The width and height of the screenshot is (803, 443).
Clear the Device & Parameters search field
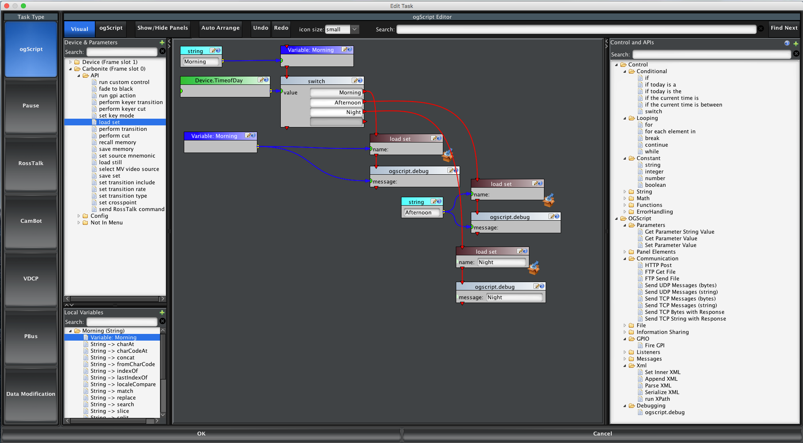pos(163,51)
